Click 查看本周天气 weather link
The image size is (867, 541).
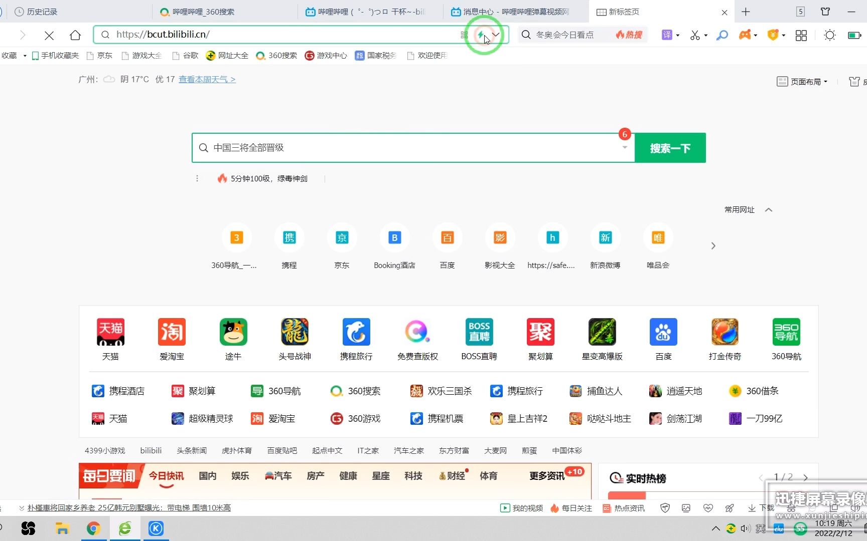[207, 79]
